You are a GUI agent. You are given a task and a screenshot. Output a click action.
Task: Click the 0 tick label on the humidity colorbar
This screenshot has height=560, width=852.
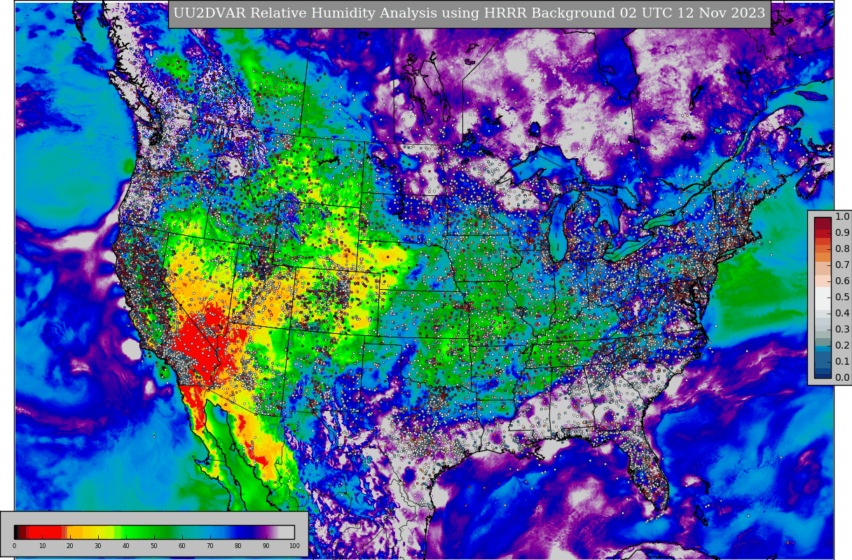point(14,546)
